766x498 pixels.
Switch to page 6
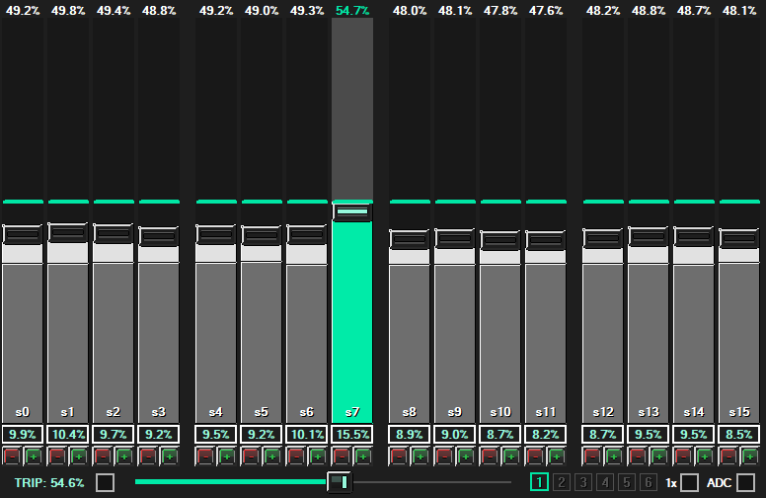point(648,482)
